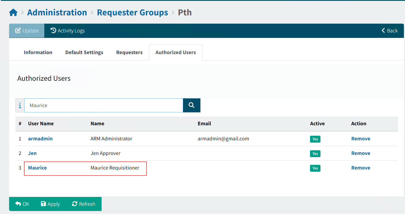Click the home icon in the breadcrumb
This screenshot has height=214, width=405.
pyautogui.click(x=13, y=12)
